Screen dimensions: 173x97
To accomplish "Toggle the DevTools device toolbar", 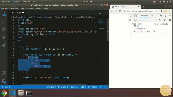I will (135, 16).
